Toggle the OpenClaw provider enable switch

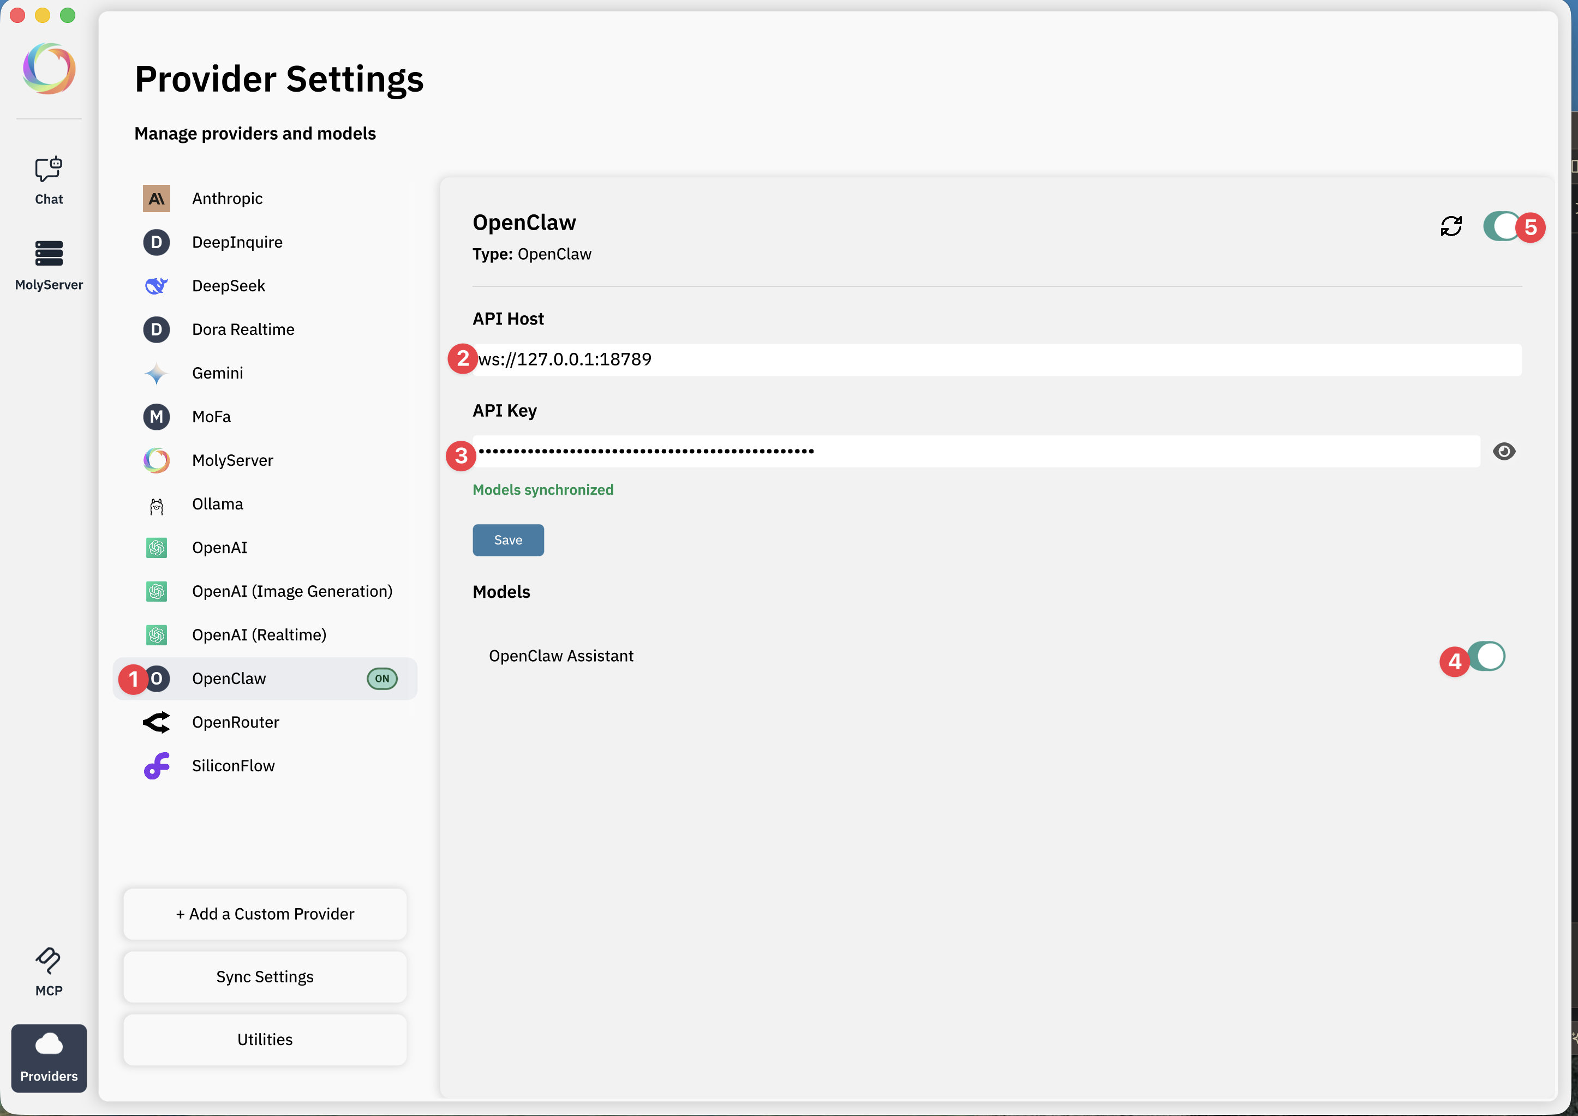point(1501,226)
